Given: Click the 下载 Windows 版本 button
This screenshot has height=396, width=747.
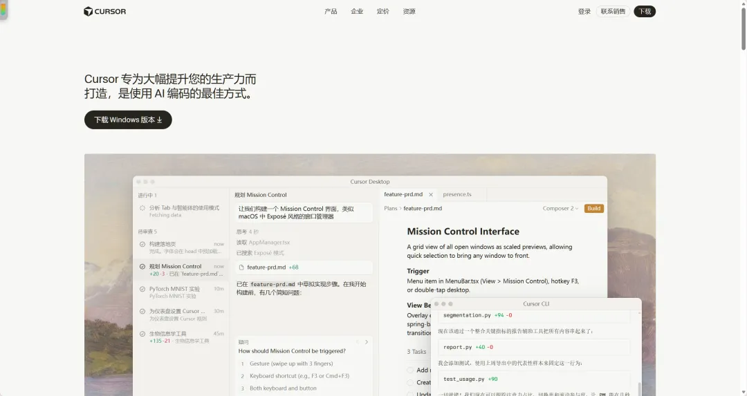Looking at the screenshot, I should (128, 120).
